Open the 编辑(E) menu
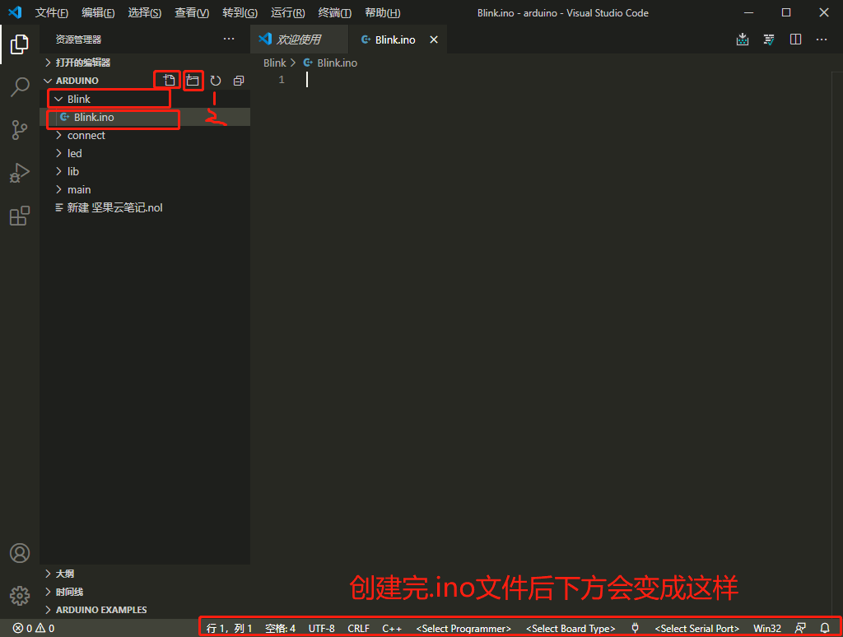843x637 pixels. click(x=98, y=13)
